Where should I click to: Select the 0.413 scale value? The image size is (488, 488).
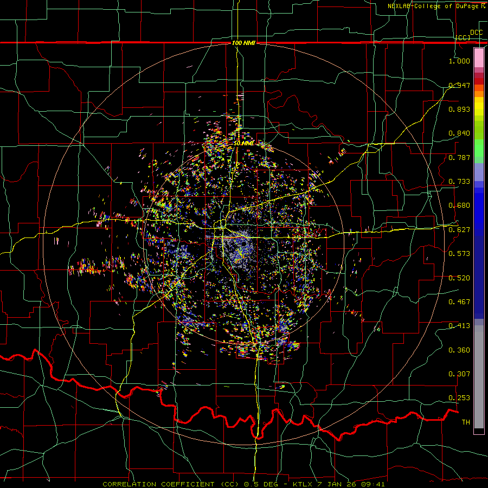(459, 326)
